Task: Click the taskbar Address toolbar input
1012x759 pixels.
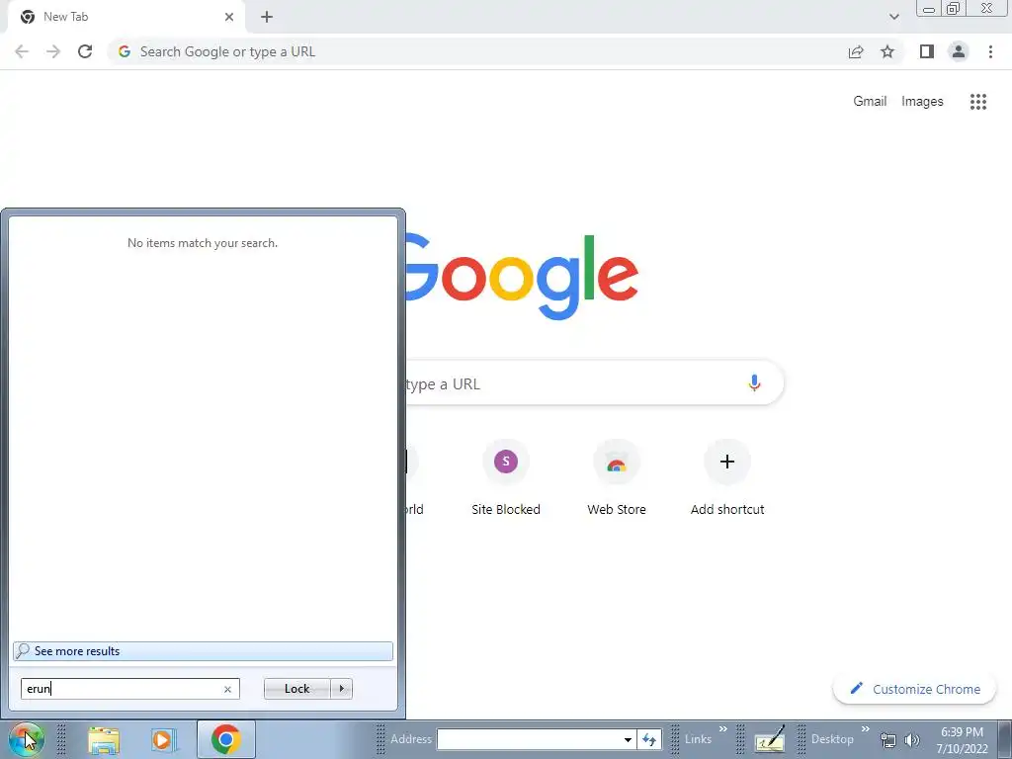Action: tap(528, 739)
